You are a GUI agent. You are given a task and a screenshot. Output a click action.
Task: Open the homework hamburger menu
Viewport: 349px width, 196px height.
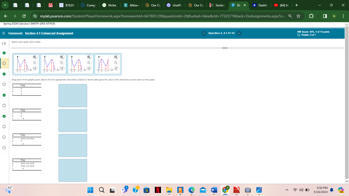tap(4, 33)
